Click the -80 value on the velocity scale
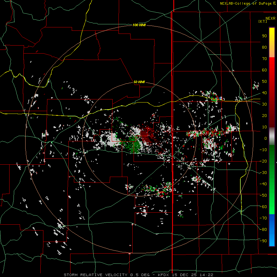This screenshot has height=277, width=277. click(263, 230)
